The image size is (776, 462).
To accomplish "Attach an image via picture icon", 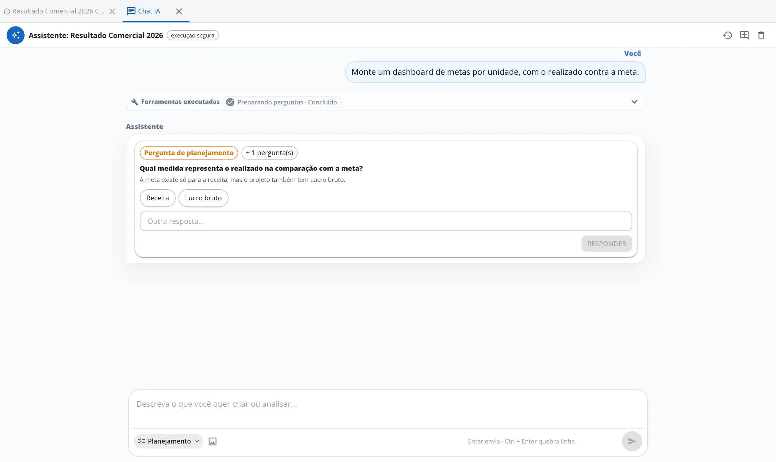I will pyautogui.click(x=212, y=441).
